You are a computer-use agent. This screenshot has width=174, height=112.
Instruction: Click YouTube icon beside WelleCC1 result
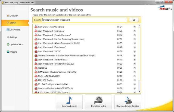36,68
